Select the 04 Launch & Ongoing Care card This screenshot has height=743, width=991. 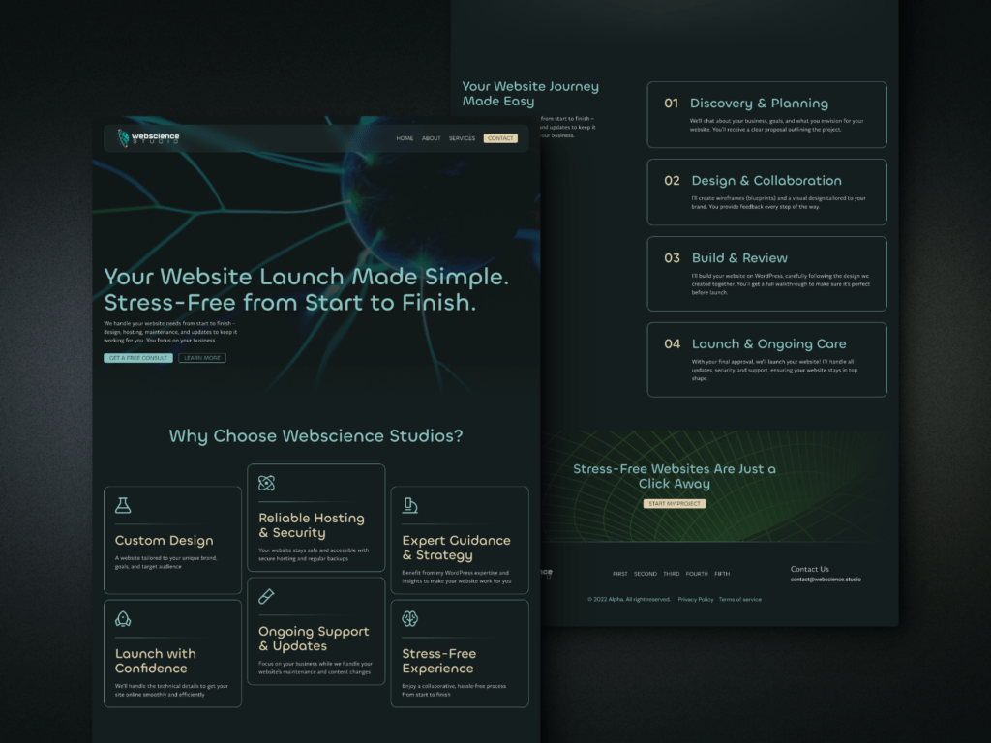click(766, 360)
